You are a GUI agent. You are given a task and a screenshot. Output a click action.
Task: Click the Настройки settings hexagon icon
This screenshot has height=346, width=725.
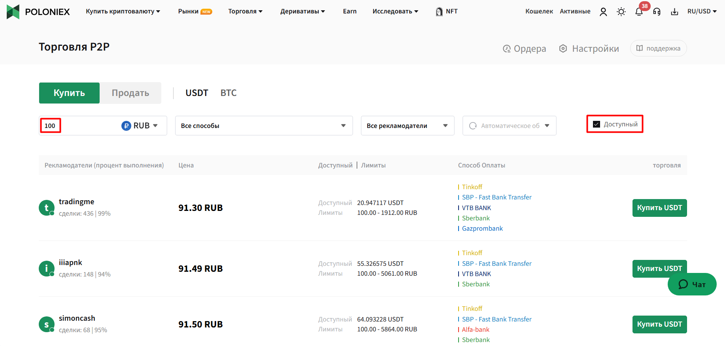[563, 49]
